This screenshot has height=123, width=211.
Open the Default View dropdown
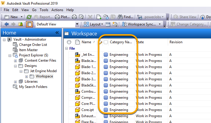click(77, 24)
